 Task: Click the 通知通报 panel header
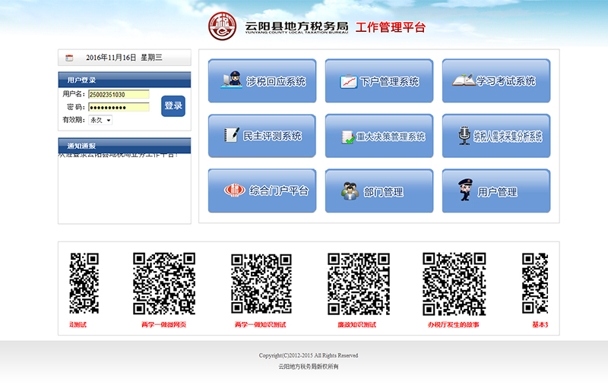point(125,146)
